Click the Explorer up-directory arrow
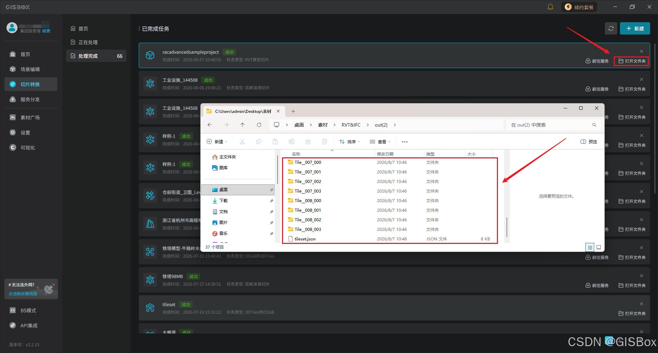658x353 pixels. pos(242,125)
